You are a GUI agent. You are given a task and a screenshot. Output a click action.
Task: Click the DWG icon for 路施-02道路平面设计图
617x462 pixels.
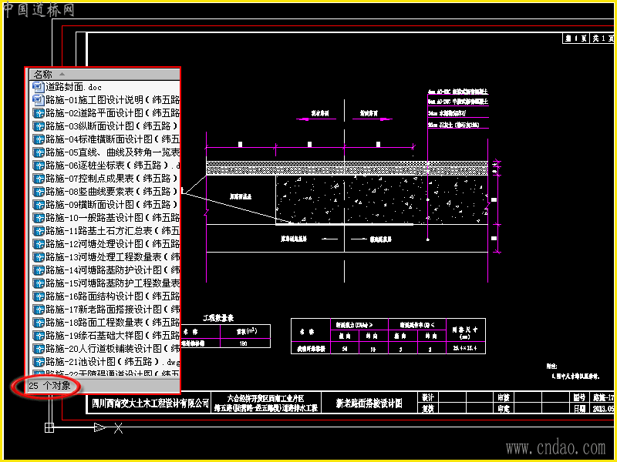coord(38,113)
